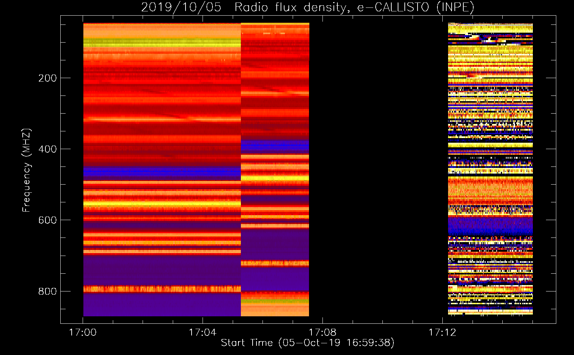Click the 17:08 time tick label
The width and height of the screenshot is (574, 355).
(322, 332)
